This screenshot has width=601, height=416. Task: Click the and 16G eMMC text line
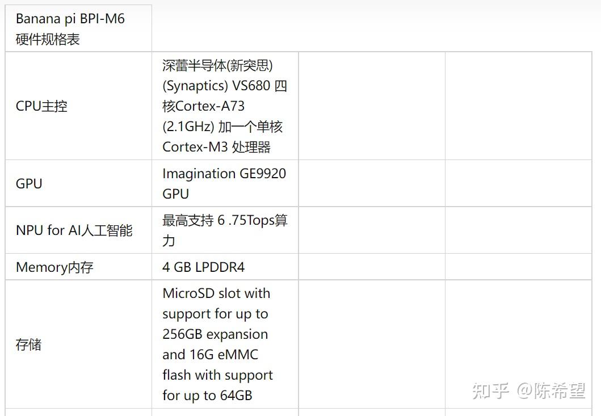210,355
